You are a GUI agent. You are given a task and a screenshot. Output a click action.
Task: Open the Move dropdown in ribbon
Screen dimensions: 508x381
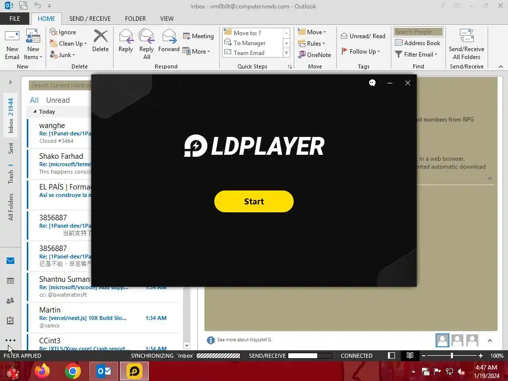(x=312, y=32)
